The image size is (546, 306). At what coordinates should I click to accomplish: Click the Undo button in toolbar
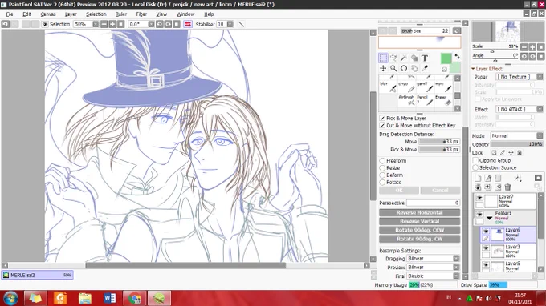pyautogui.click(x=6, y=24)
